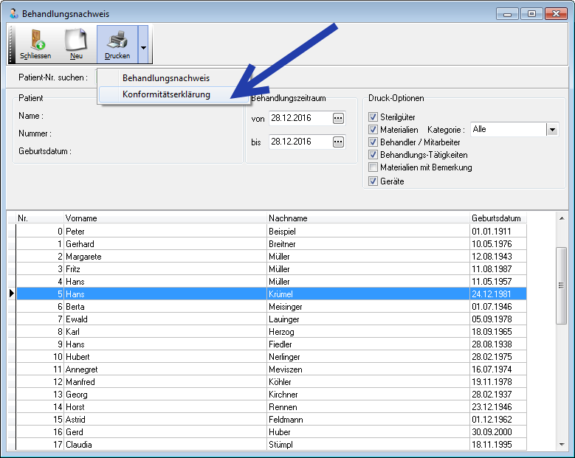The width and height of the screenshot is (575, 458).
Task: Click the row selector for Hans Krümel
Action: point(12,294)
